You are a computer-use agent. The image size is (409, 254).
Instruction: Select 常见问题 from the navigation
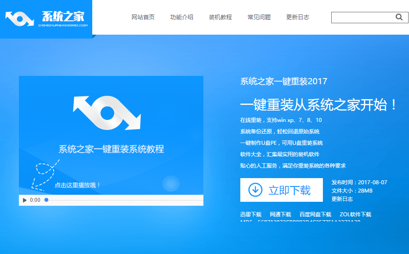tap(259, 17)
